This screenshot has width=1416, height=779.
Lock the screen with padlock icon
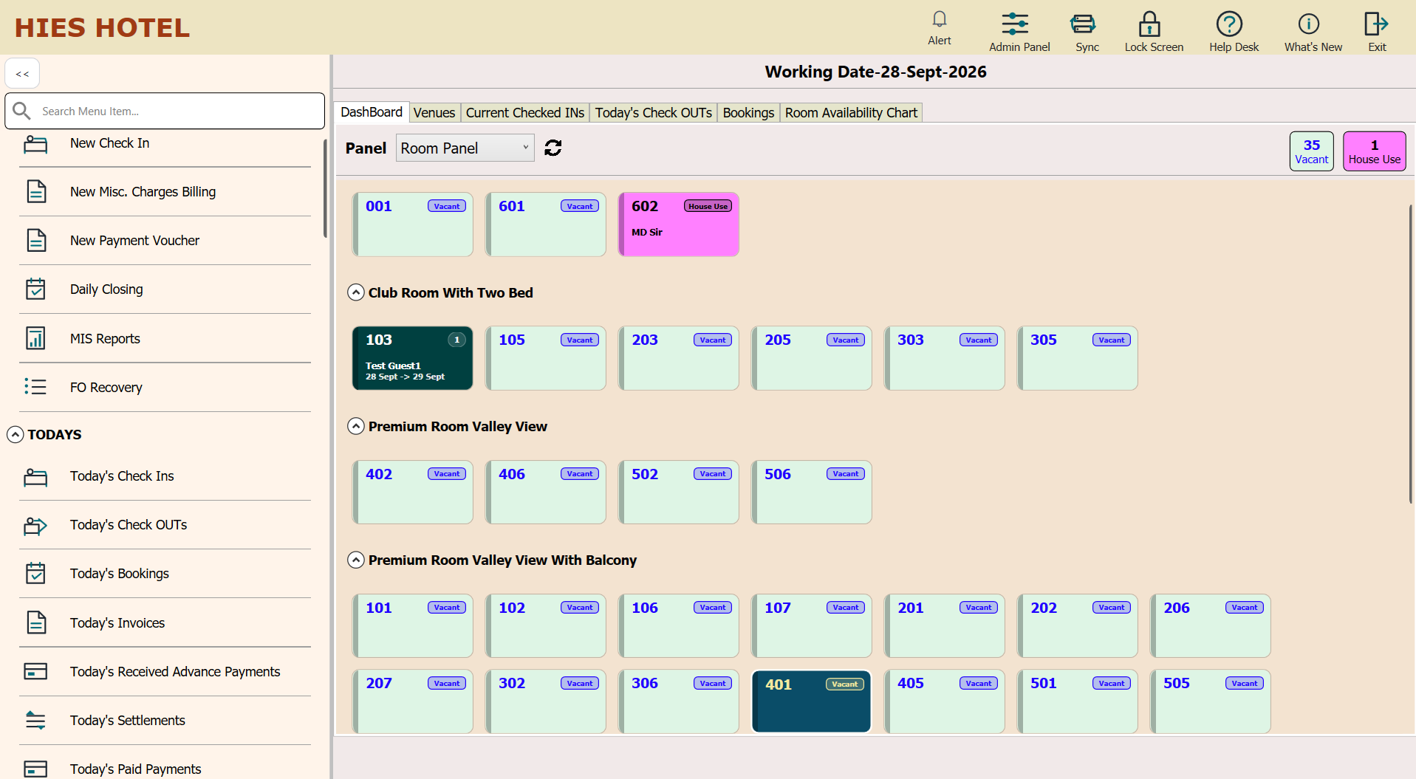click(1149, 24)
